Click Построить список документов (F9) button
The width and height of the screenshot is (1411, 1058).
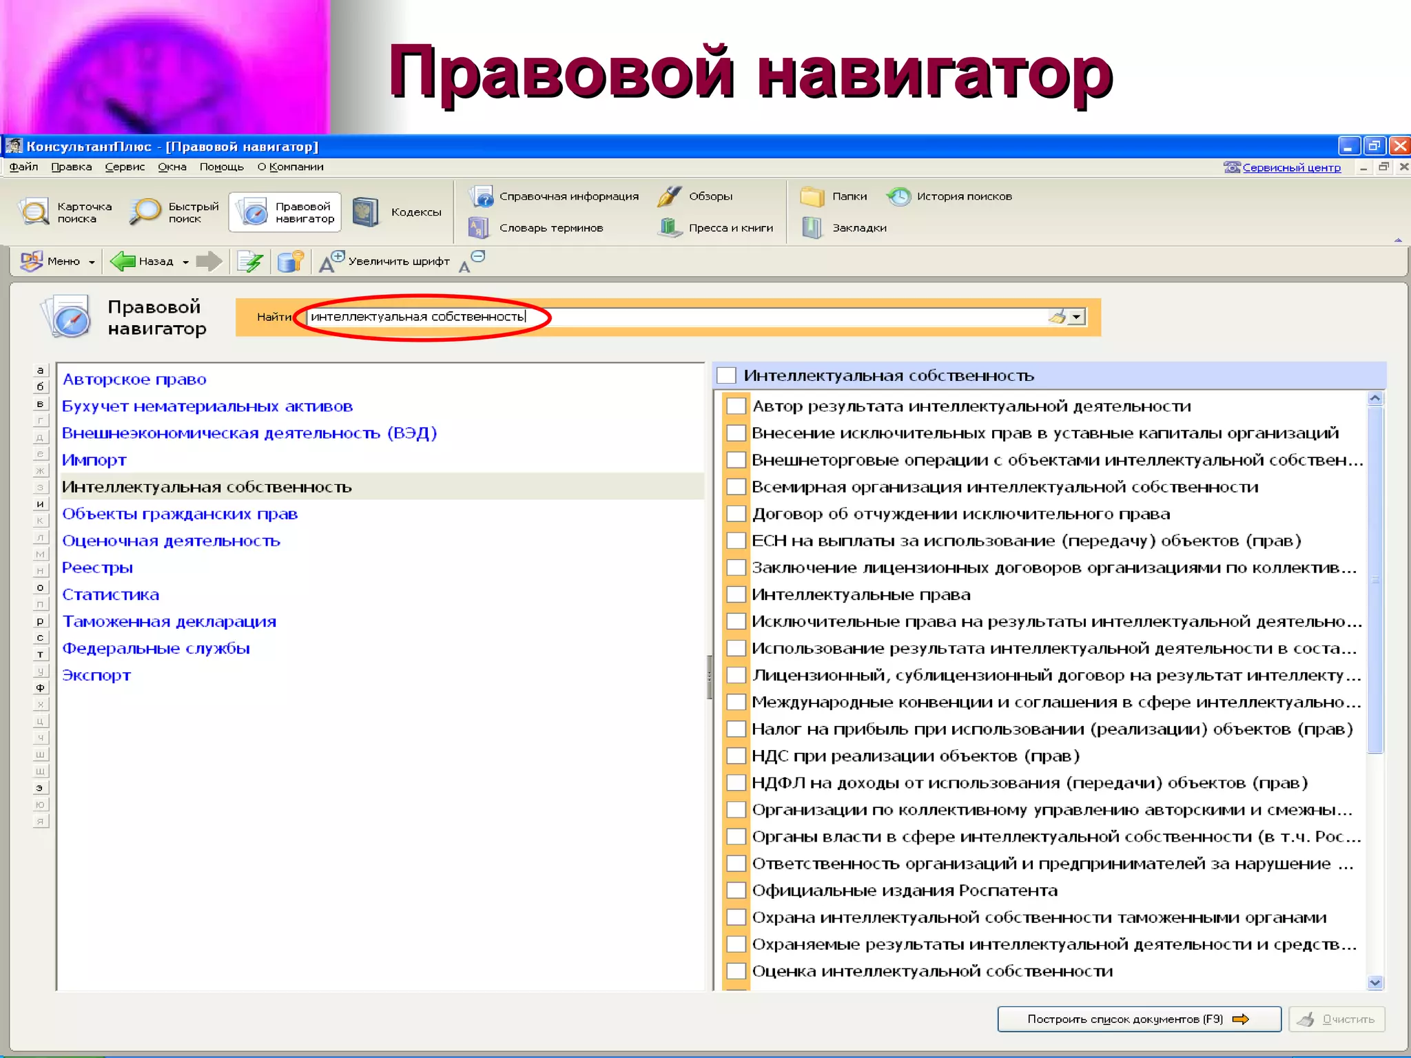pos(1139,1019)
